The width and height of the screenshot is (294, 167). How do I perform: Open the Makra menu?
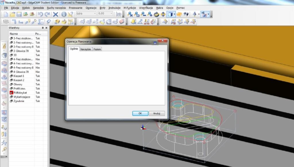tap(160, 8)
